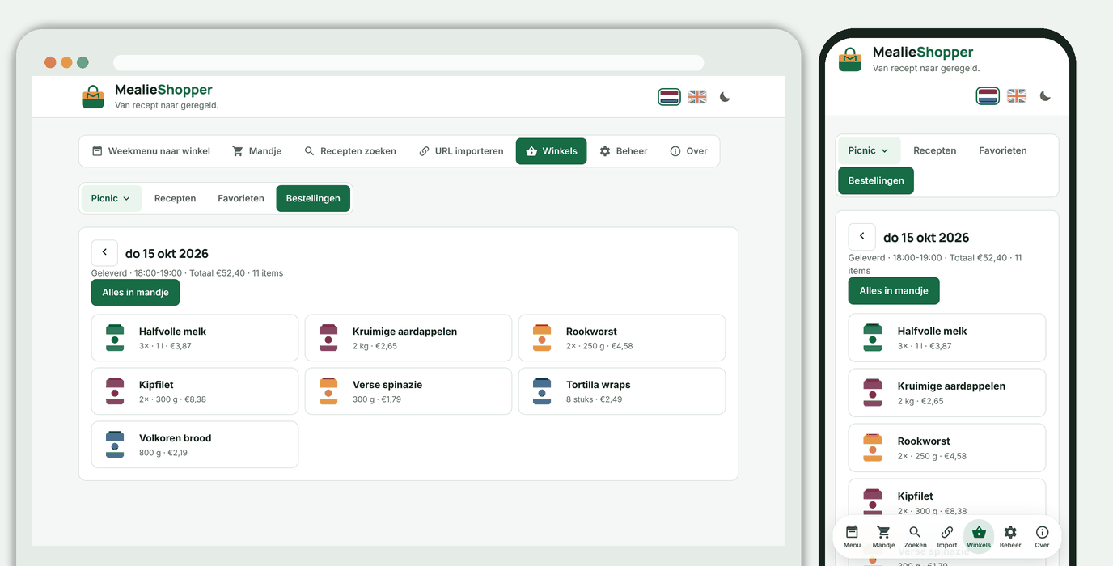Open Rookworst card in phone view

(x=947, y=448)
